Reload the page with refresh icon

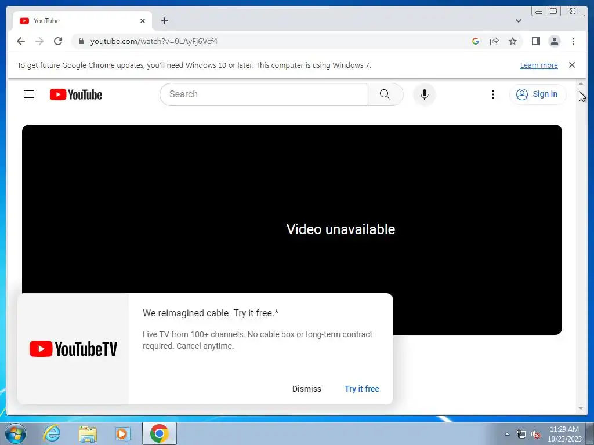click(x=58, y=41)
